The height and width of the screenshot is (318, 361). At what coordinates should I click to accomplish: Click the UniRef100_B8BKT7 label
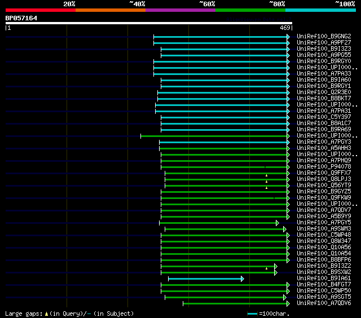pos(324,99)
